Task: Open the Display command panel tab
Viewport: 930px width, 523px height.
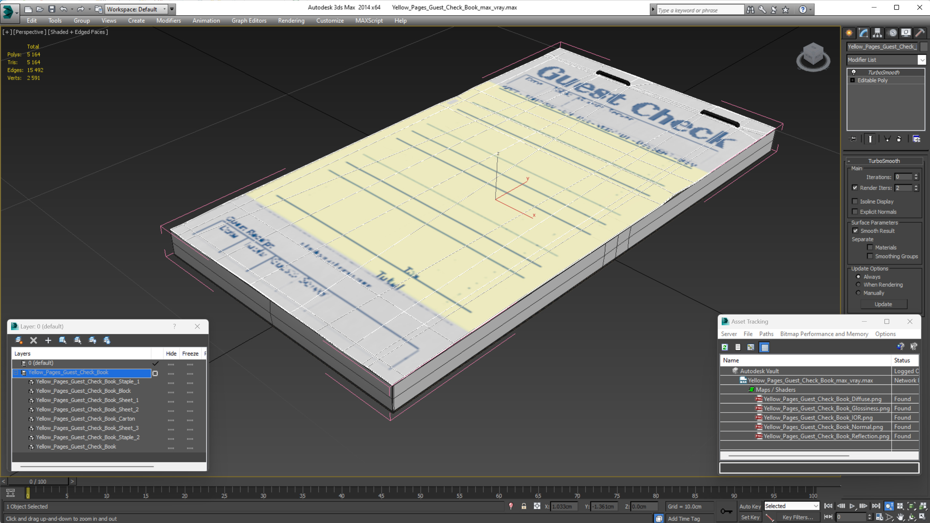Action: coord(906,33)
